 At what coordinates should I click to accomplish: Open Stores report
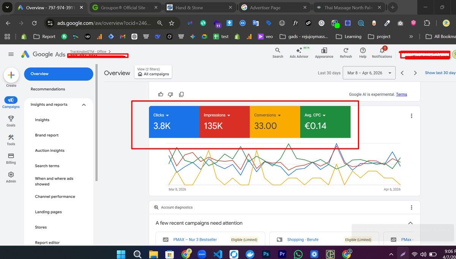41,227
